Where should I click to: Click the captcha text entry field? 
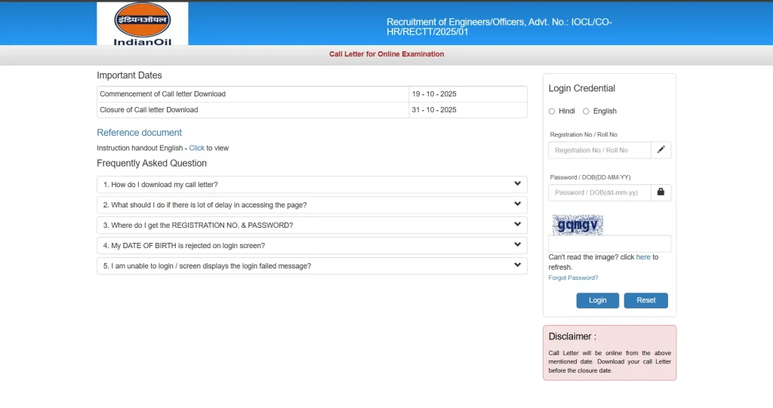tap(609, 244)
